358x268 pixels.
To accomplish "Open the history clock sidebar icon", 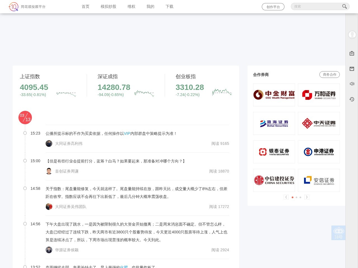I will 352,99.
